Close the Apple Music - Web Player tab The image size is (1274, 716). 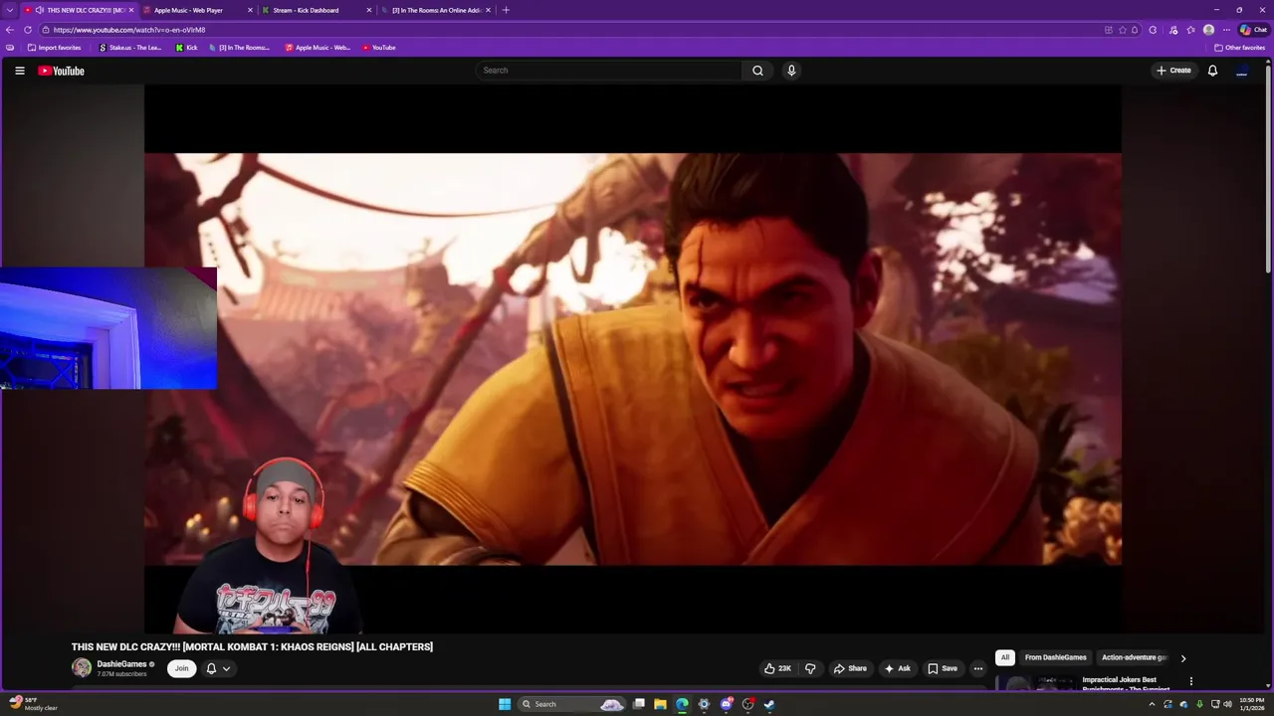coord(250,10)
